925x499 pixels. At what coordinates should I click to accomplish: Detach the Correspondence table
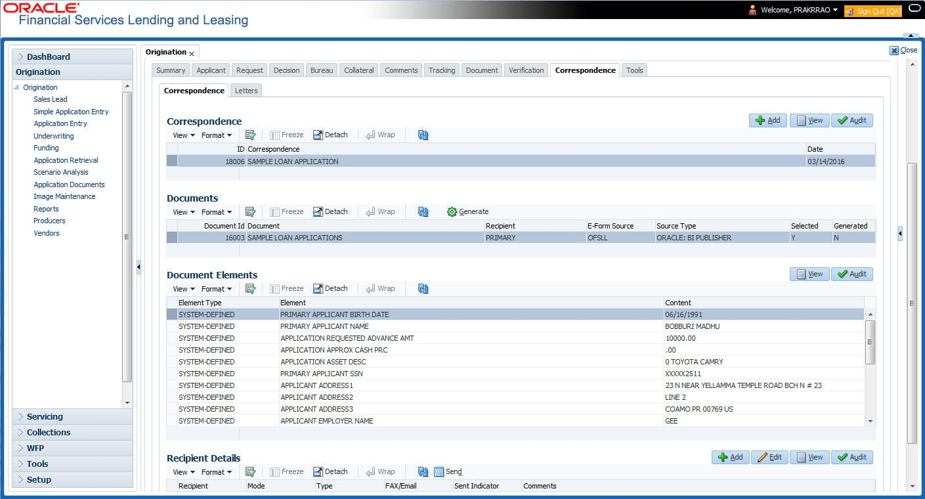(x=330, y=135)
